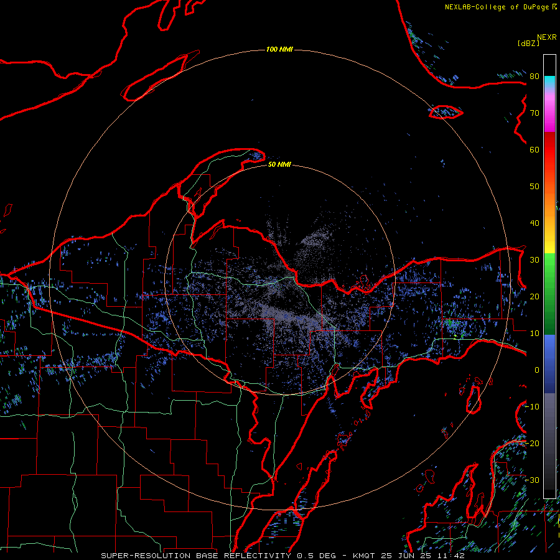Screen dimensions: 560x560
Task: Click the cyan segment of the color bar
Action: (x=549, y=82)
